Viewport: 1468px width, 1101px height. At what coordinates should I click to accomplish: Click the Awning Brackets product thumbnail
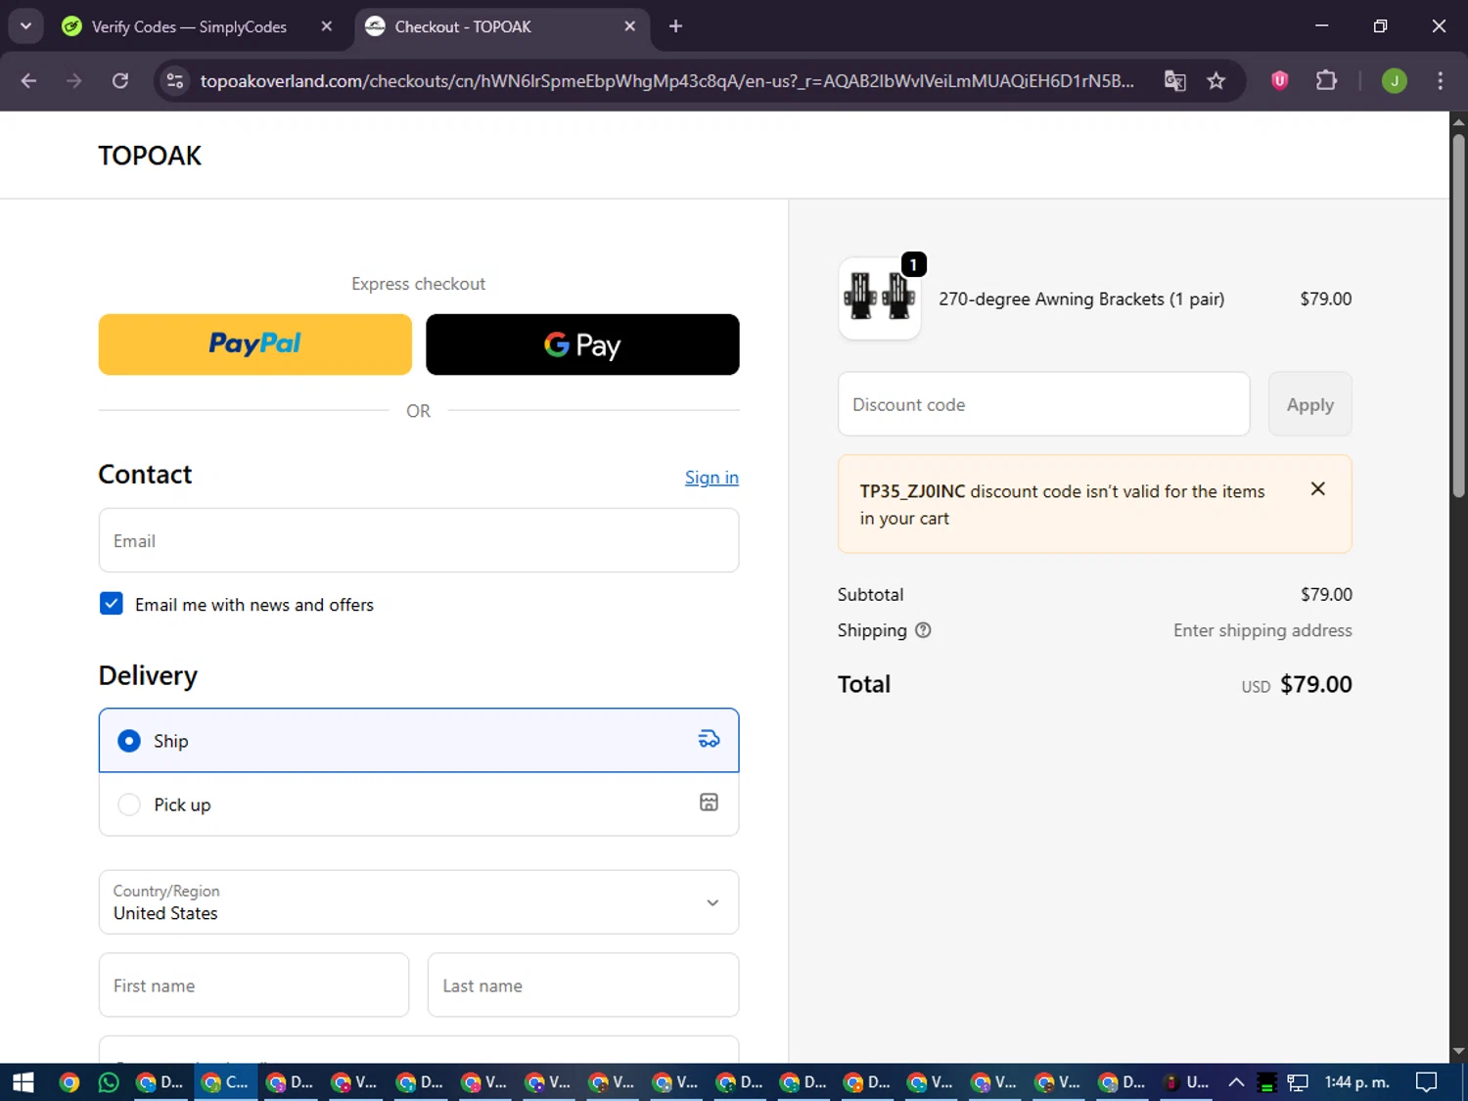[x=880, y=298]
